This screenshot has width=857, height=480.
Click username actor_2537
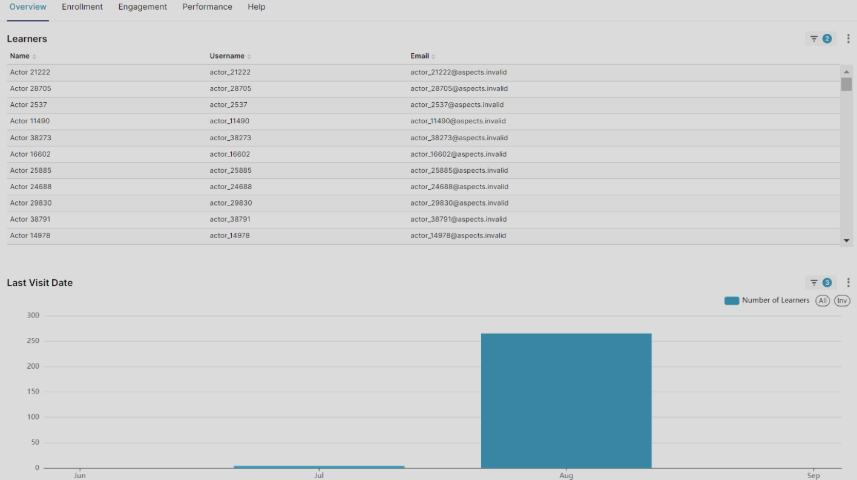[228, 105]
